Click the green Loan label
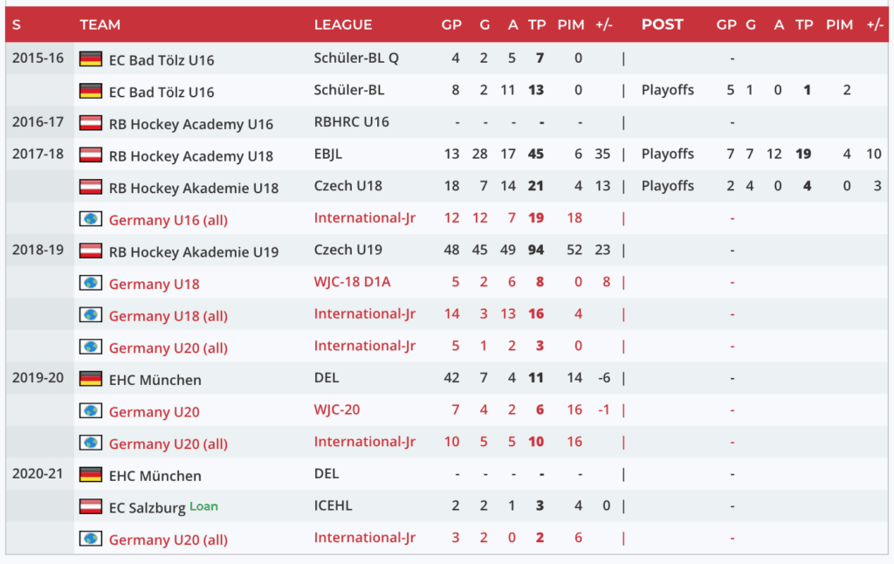This screenshot has height=564, width=894. [x=203, y=506]
